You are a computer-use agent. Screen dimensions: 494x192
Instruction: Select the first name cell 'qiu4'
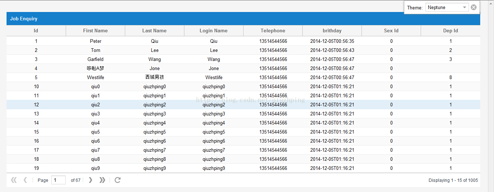95,123
